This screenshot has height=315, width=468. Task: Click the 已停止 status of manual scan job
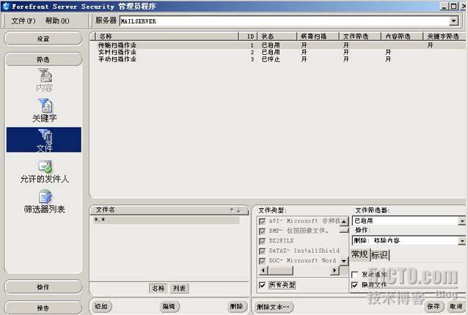point(271,59)
